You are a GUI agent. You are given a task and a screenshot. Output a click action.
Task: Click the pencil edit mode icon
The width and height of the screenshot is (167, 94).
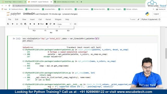[x=138, y=19]
